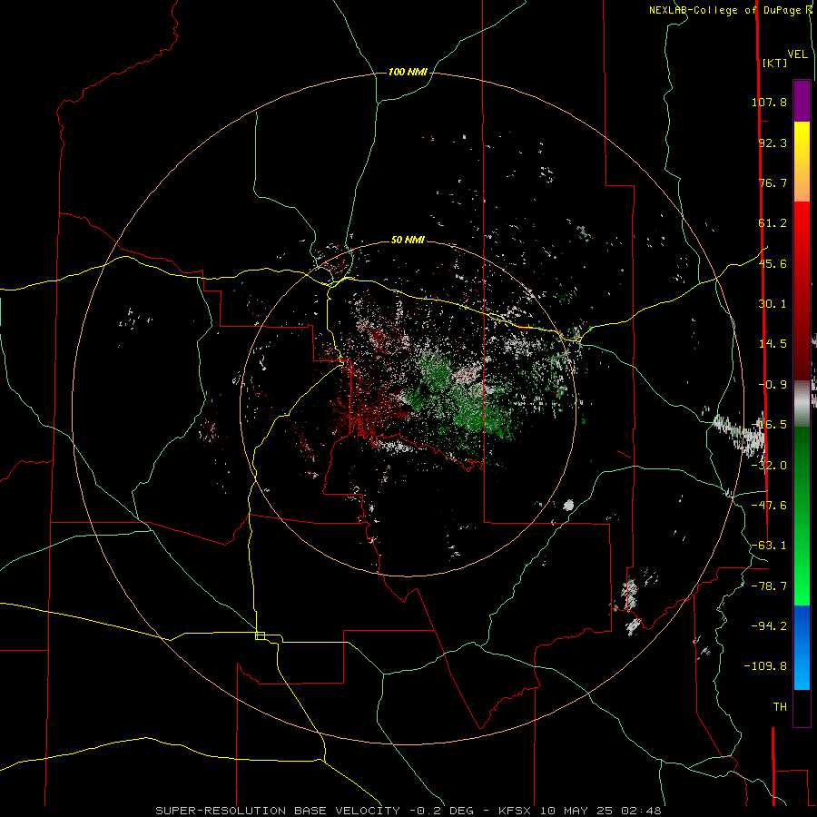Viewport: 817px width, 817px height.
Task: Pick the gray segment of velocity scale
Action: pyautogui.click(x=802, y=404)
